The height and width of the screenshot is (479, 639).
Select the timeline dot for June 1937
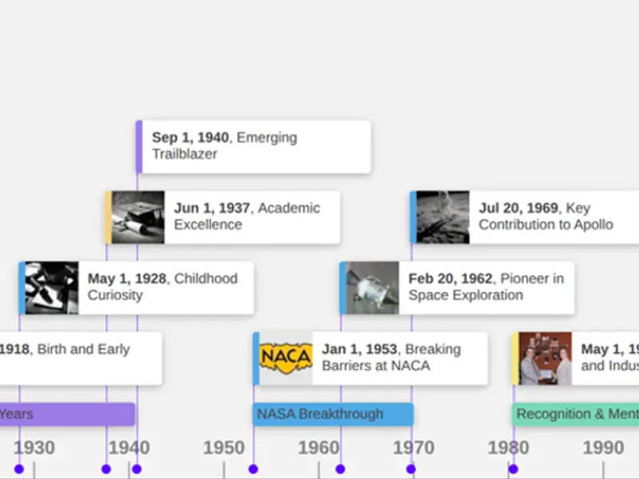pos(106,469)
